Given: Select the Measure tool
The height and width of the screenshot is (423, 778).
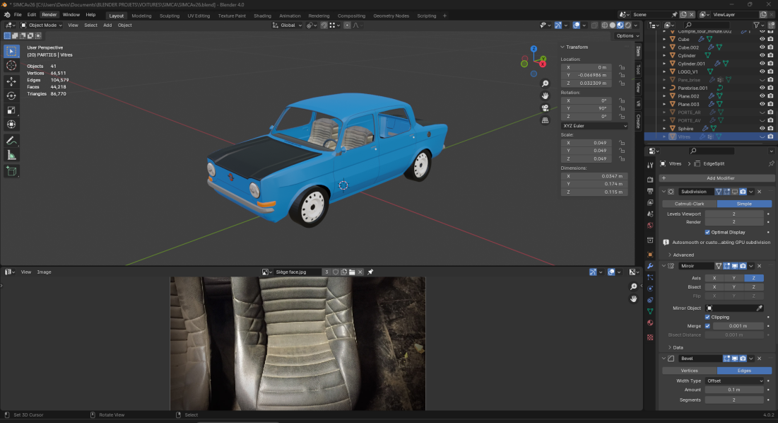Looking at the screenshot, I should 11,155.
